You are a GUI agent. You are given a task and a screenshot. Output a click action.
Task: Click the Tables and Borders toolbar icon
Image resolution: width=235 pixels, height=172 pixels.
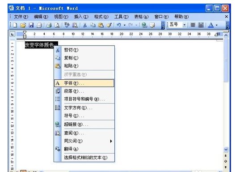(152, 25)
